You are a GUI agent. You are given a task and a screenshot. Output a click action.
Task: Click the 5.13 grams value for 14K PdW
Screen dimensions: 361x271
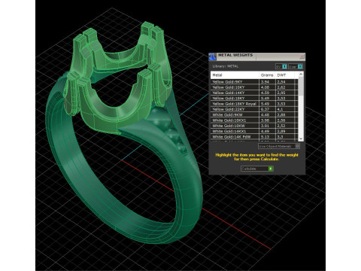[x=265, y=137]
